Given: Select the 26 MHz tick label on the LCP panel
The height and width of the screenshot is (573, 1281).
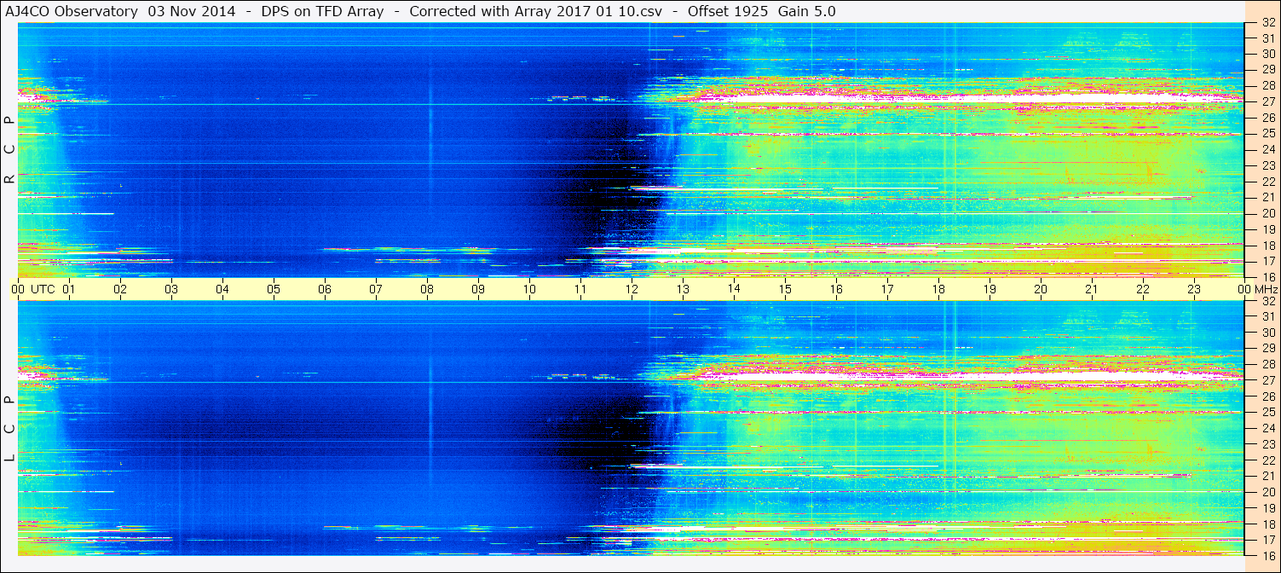Looking at the screenshot, I should click(1267, 396).
